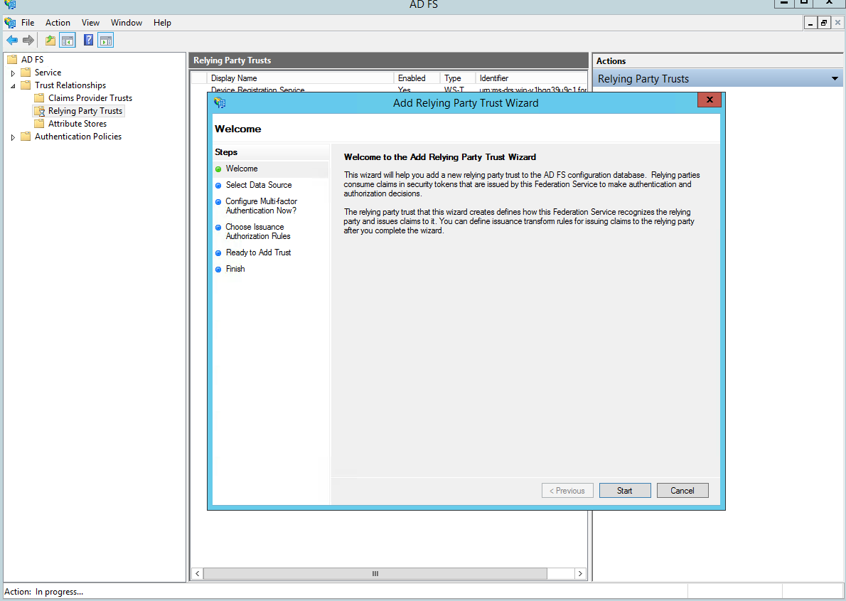846x601 pixels.
Task: Cancel the Add Relying Party Trust Wizard
Action: (x=682, y=491)
